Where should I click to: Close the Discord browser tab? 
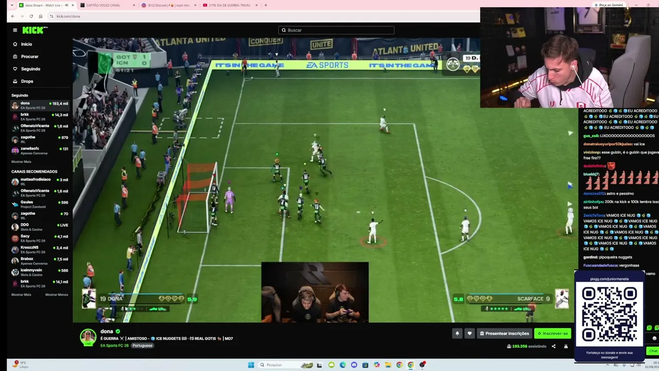(195, 5)
